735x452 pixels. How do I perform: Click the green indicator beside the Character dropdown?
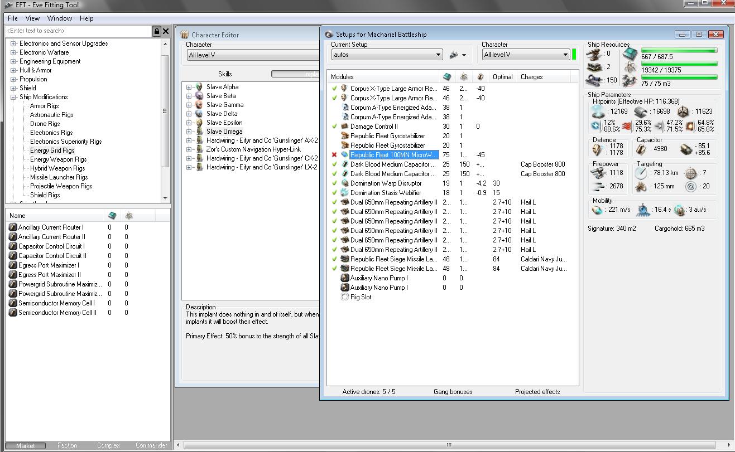coord(574,55)
